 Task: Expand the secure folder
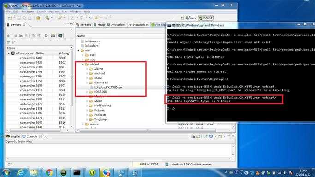tap(83, 124)
